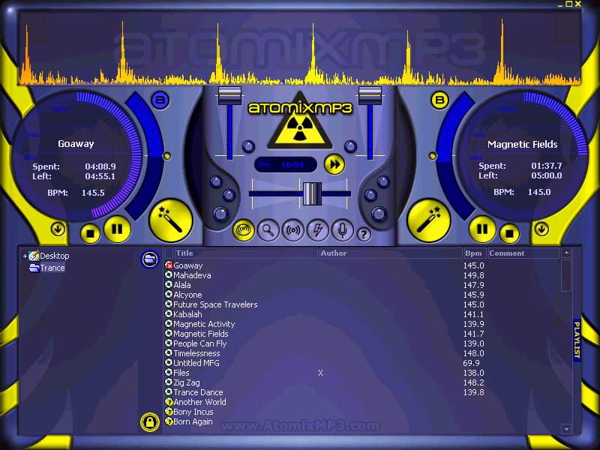Click deck A's BPM value 145.5

tap(93, 193)
